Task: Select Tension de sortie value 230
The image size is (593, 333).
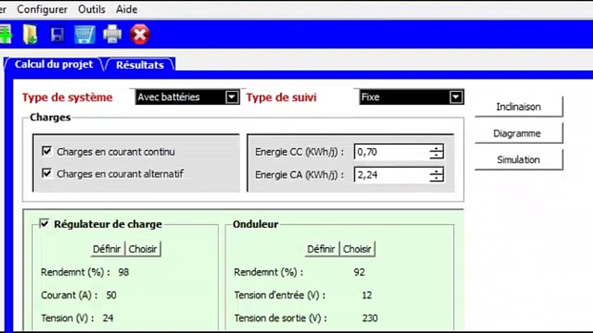Action: 370,318
